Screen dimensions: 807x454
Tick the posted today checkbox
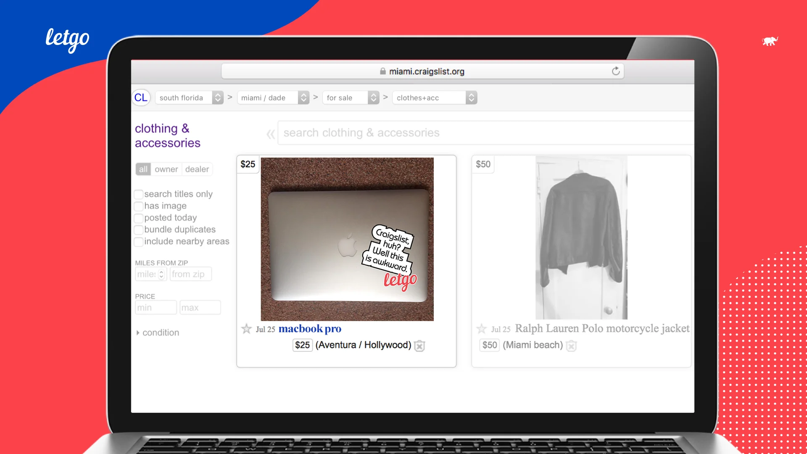[139, 218]
